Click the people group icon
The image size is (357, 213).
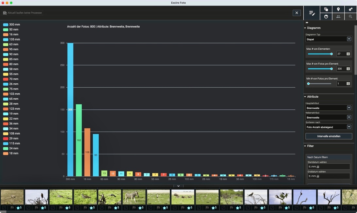click(338, 17)
